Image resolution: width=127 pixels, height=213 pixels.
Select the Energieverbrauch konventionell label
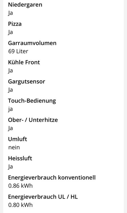pos(52,178)
